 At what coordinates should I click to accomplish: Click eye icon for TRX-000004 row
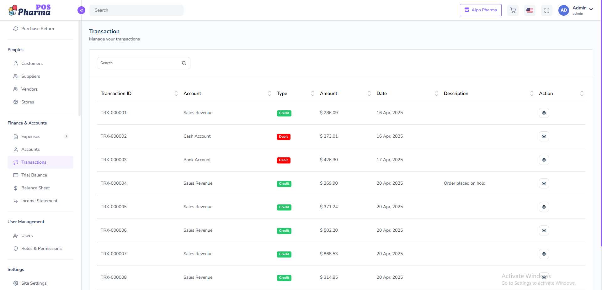pyautogui.click(x=544, y=183)
